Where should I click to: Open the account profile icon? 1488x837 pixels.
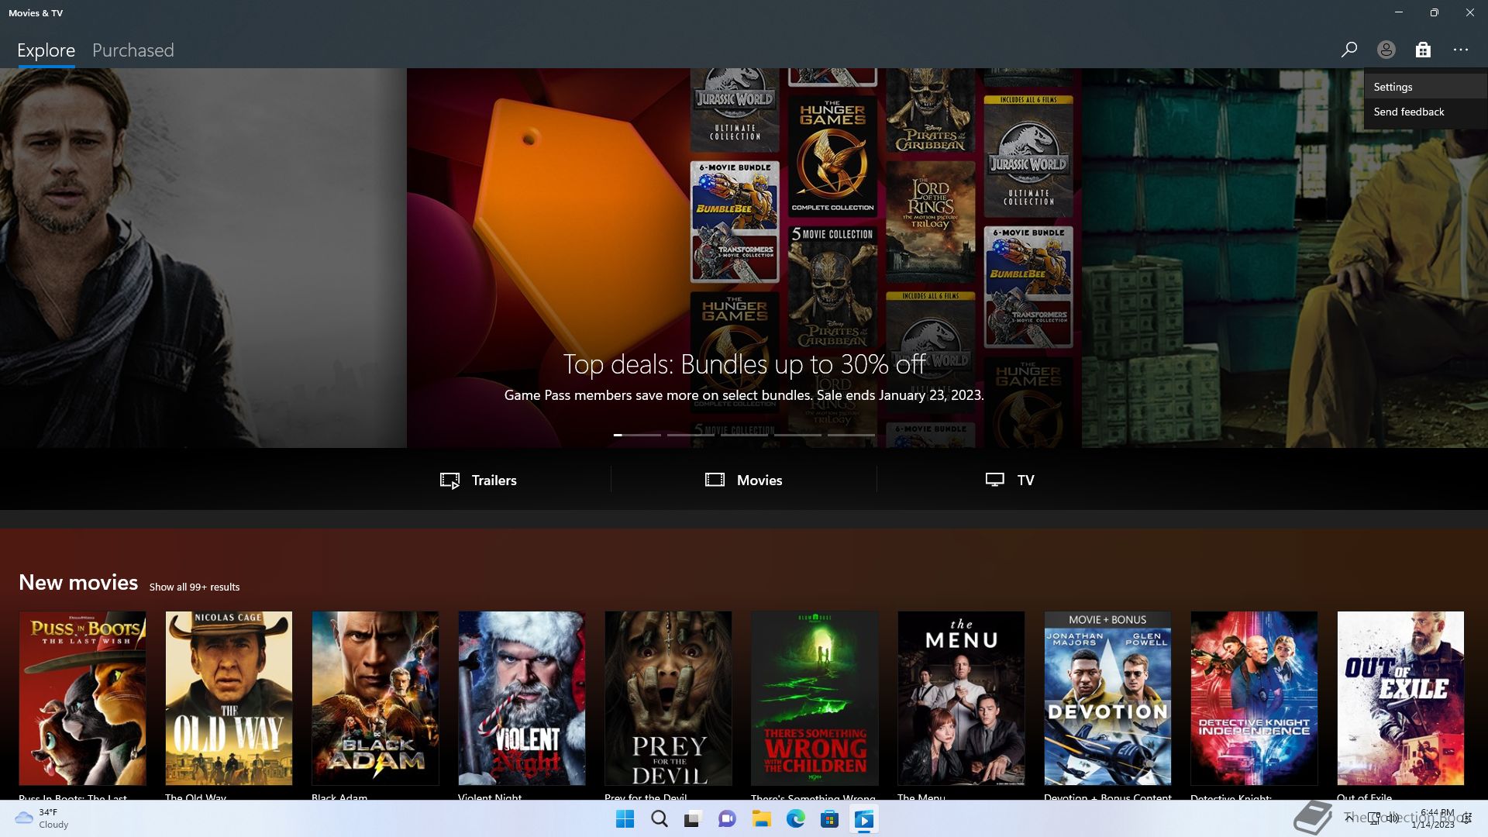tap(1386, 50)
